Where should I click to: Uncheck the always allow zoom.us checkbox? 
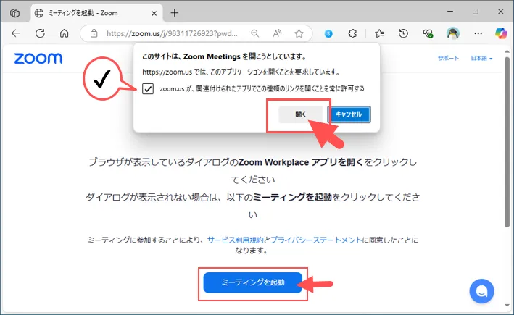(x=148, y=88)
